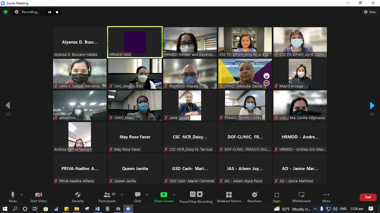Stop recording from top-left indicator
The image size is (380, 213).
pos(57,12)
